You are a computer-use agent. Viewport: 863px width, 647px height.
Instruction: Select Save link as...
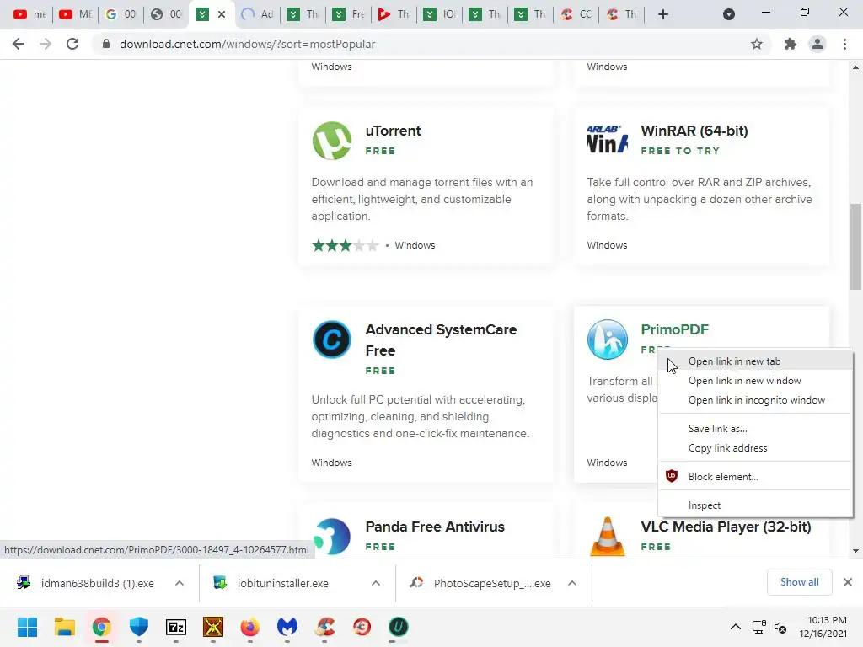(x=756, y=429)
